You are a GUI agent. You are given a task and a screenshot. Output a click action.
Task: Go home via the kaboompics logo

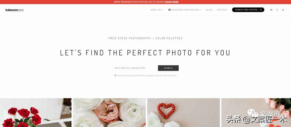click(x=15, y=10)
